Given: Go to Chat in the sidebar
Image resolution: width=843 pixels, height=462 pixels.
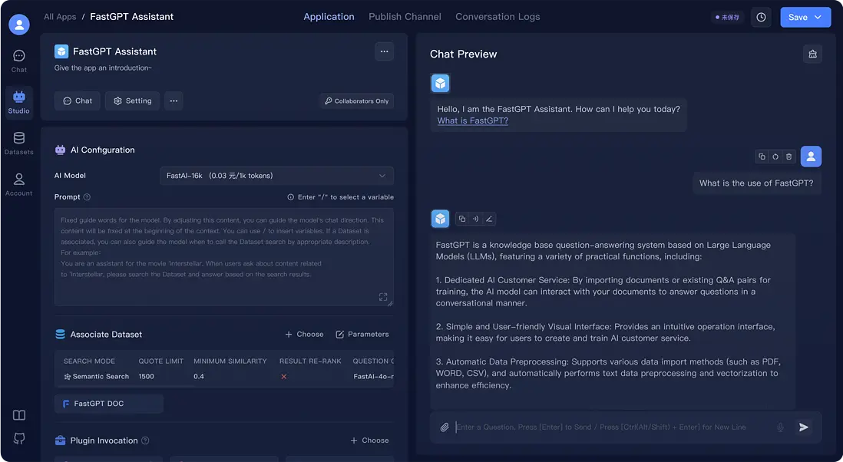Looking at the screenshot, I should 19,61.
